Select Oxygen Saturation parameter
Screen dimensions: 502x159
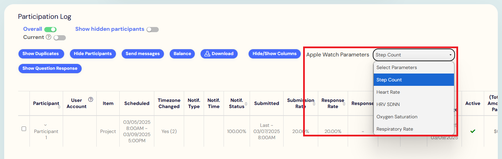414,117
